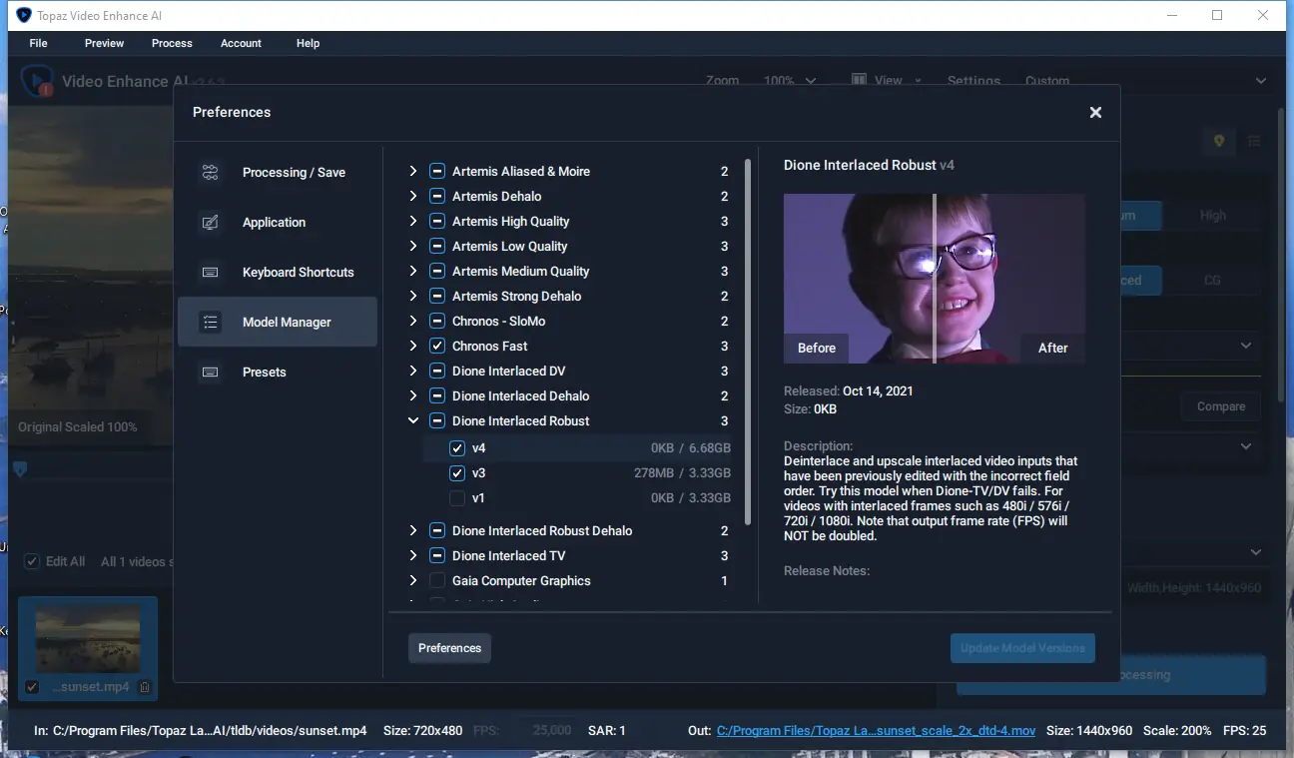
Task: Toggle the Dione Interlaced Robust Dehalo checkbox
Action: [437, 531]
